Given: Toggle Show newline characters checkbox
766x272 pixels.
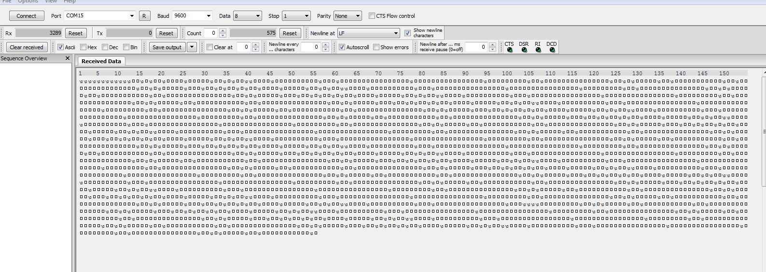Looking at the screenshot, I should coord(407,33).
